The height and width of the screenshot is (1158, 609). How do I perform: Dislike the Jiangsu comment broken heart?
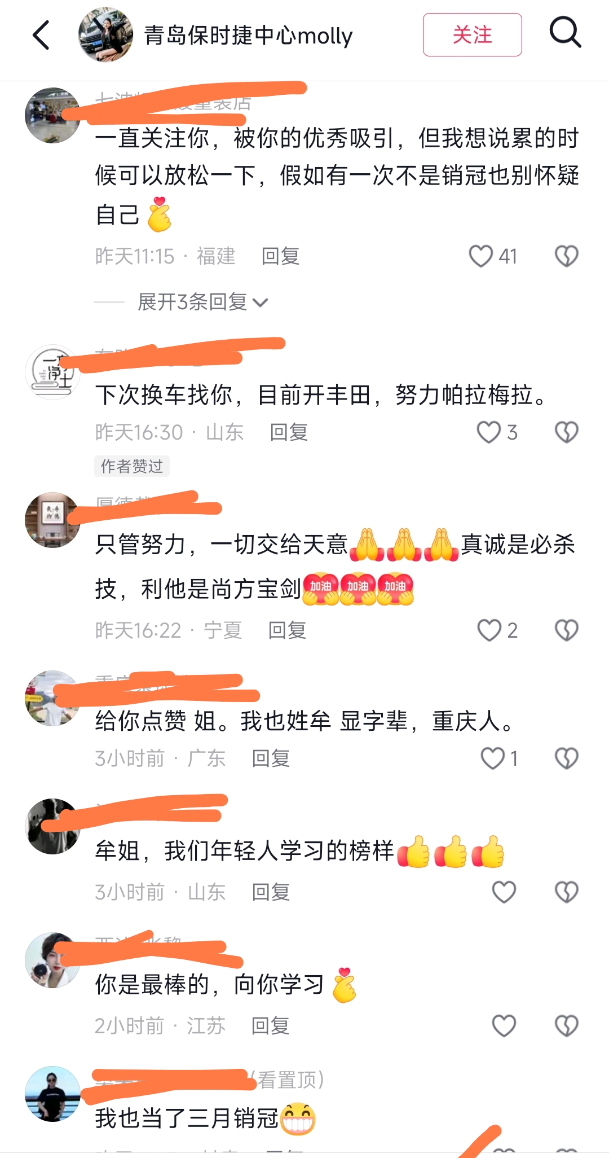point(566,1025)
